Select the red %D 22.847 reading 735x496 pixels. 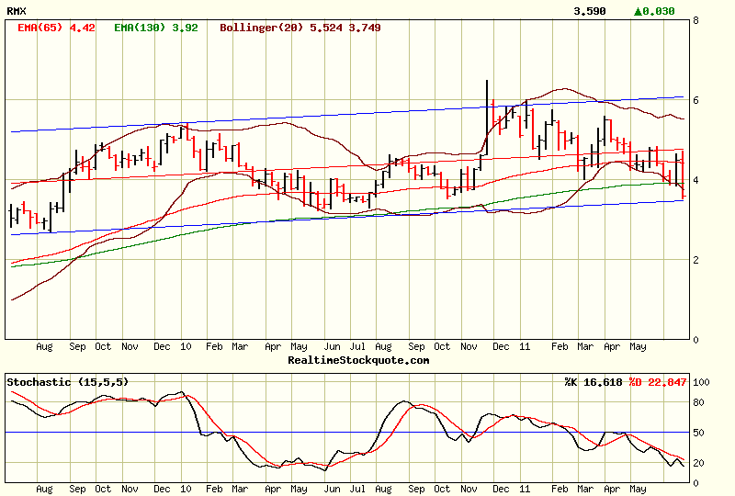coord(658,381)
